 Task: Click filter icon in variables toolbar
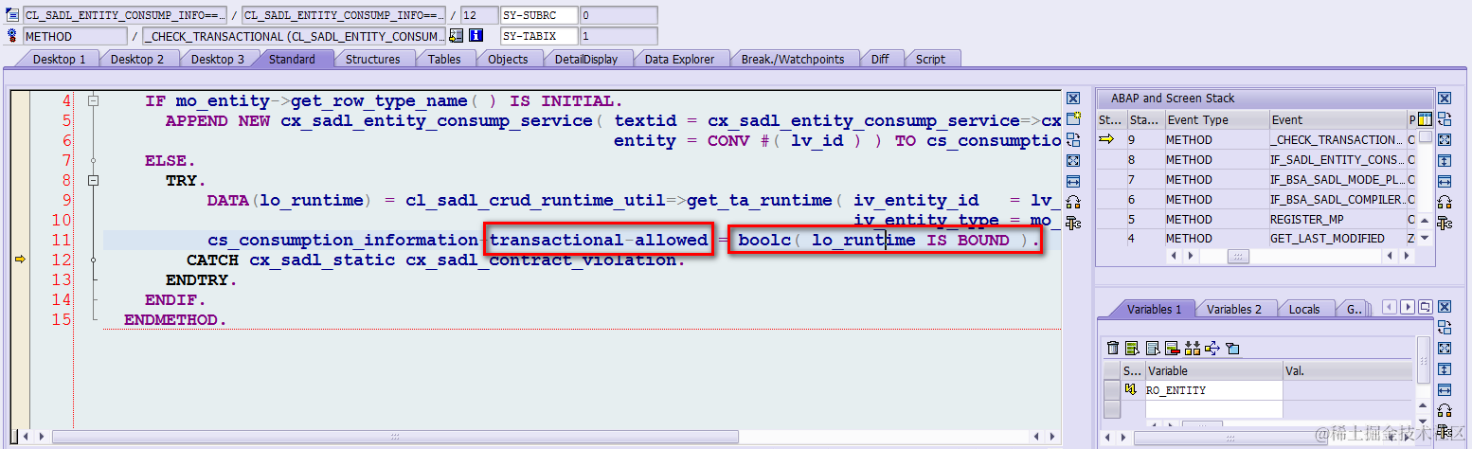click(1232, 349)
